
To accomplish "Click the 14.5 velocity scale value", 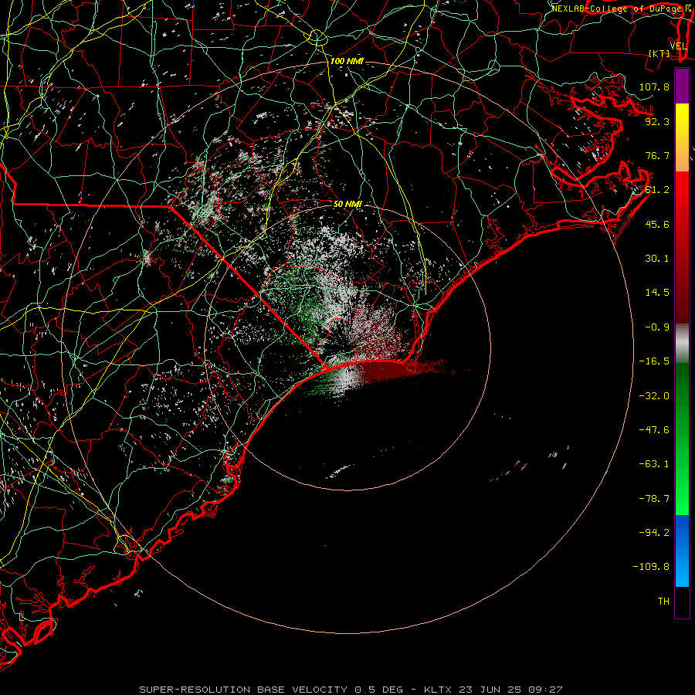I will [657, 293].
